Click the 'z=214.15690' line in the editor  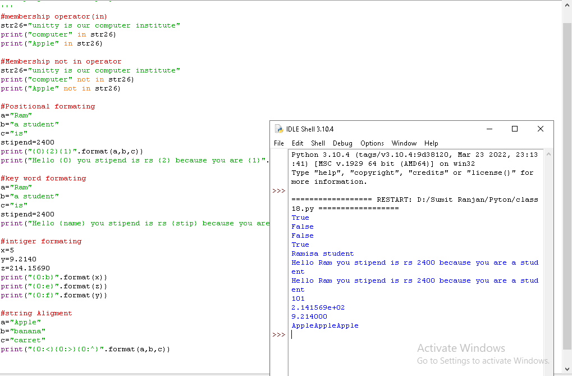25,268
